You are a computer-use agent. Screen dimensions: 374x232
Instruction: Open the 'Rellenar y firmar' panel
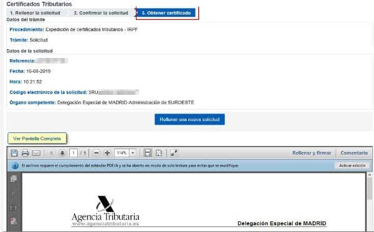click(x=312, y=153)
